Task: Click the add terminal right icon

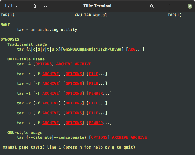Action: pos(35,6)
